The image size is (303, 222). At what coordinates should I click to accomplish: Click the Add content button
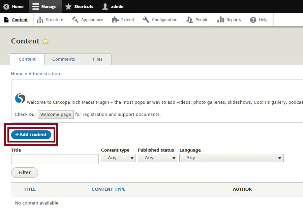(x=31, y=135)
